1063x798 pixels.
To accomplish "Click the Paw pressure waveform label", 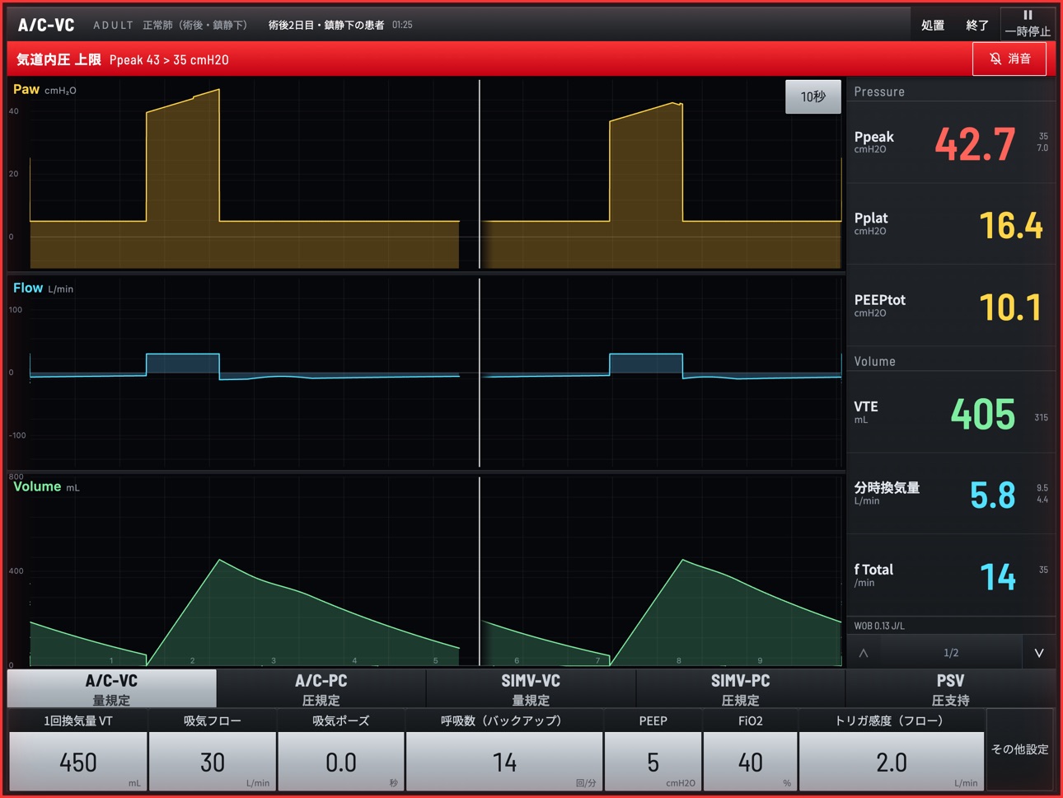I will click(26, 89).
